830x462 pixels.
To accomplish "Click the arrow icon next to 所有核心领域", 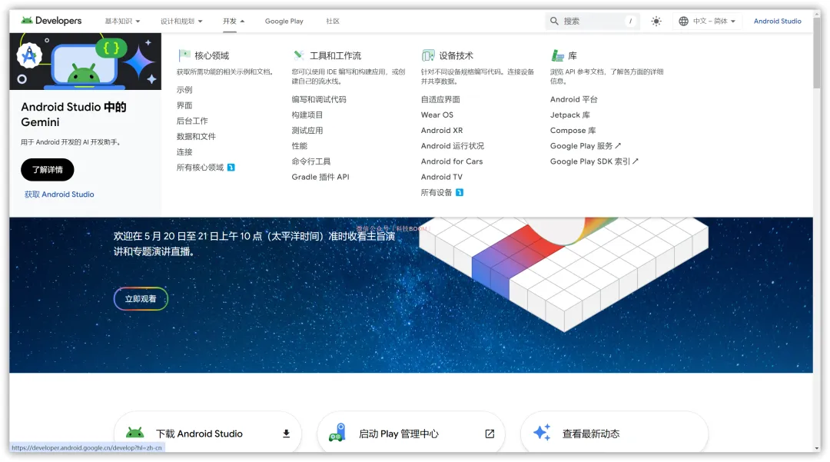I will click(x=231, y=168).
